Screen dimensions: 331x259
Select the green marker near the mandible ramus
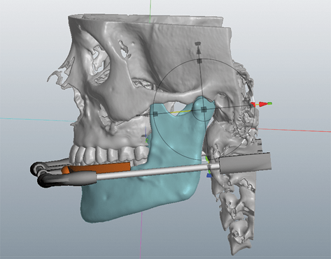click(x=147, y=140)
